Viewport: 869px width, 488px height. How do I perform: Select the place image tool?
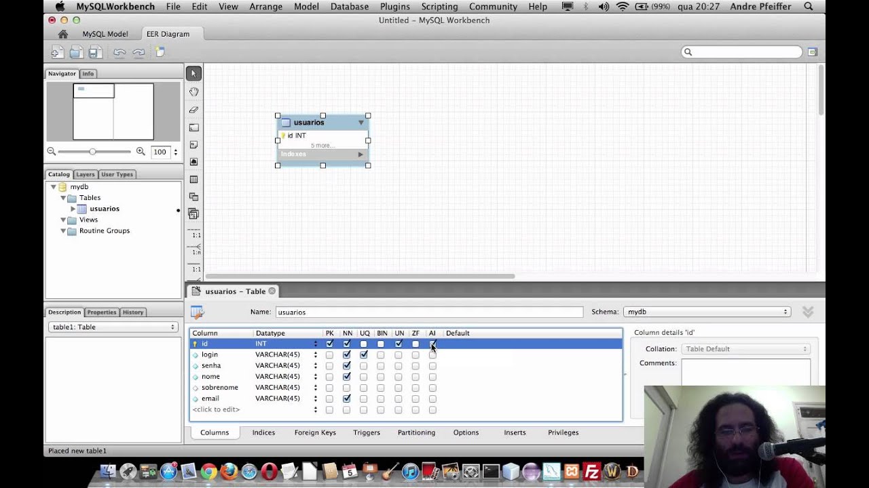(193, 162)
